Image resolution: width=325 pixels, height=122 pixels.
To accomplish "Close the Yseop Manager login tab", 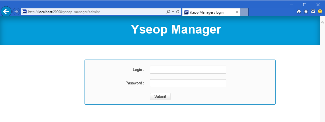I will pos(237,12).
